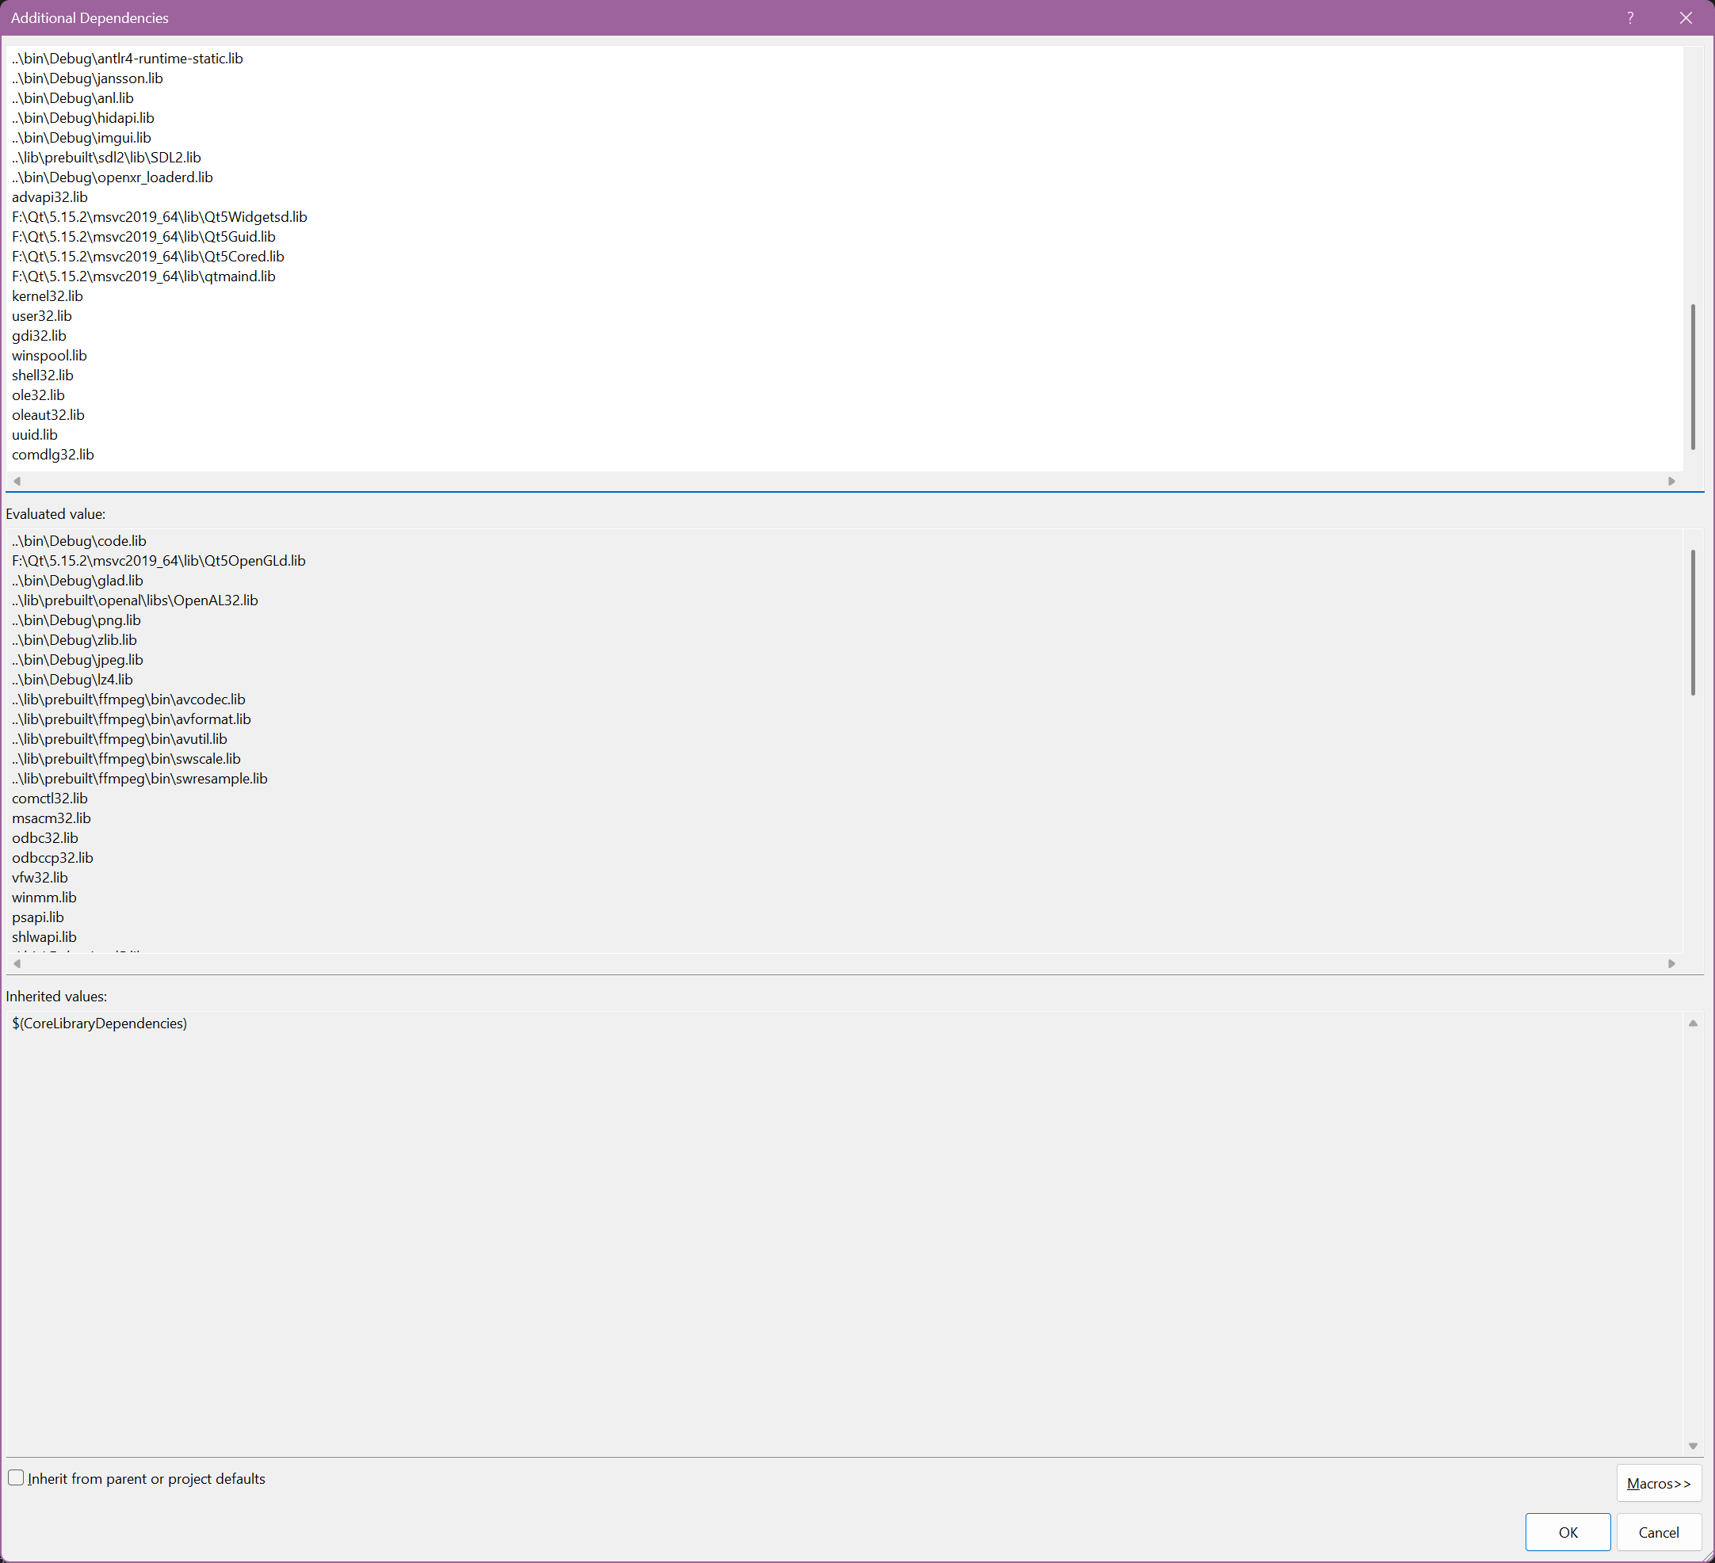This screenshot has width=1715, height=1563.
Task: Close the Additional Dependencies dialog
Action: pos(1685,18)
